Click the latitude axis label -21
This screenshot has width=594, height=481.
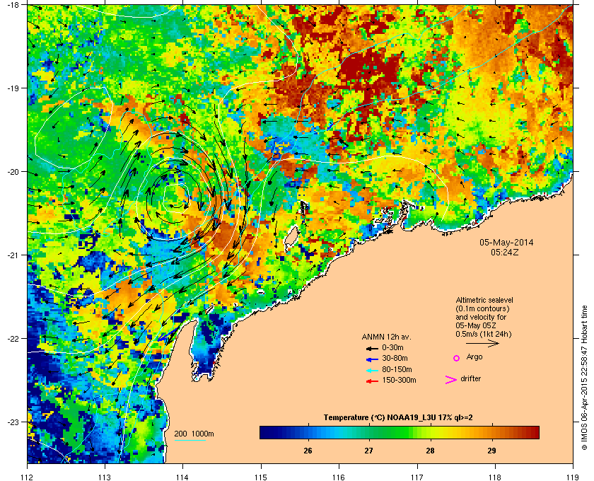coord(13,255)
